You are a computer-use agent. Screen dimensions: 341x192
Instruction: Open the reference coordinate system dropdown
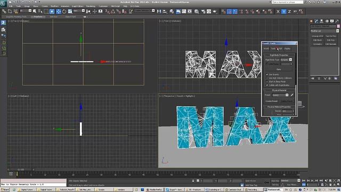[79, 11]
